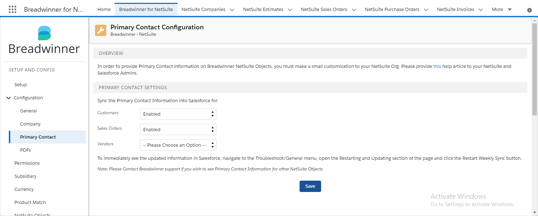
Task: Click the orange wrench configuration icon
Action: tap(101, 30)
